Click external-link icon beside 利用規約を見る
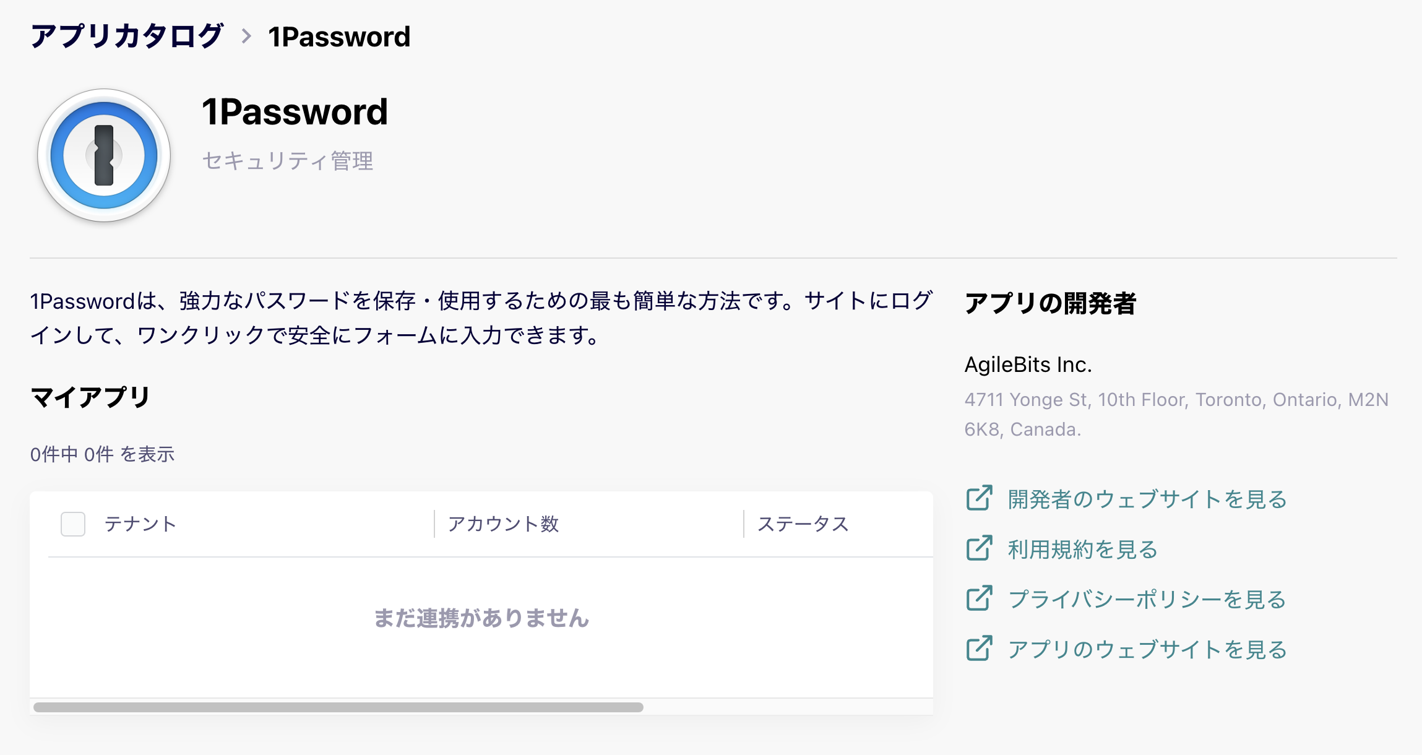Screen dimensions: 1422x755 [x=980, y=548]
